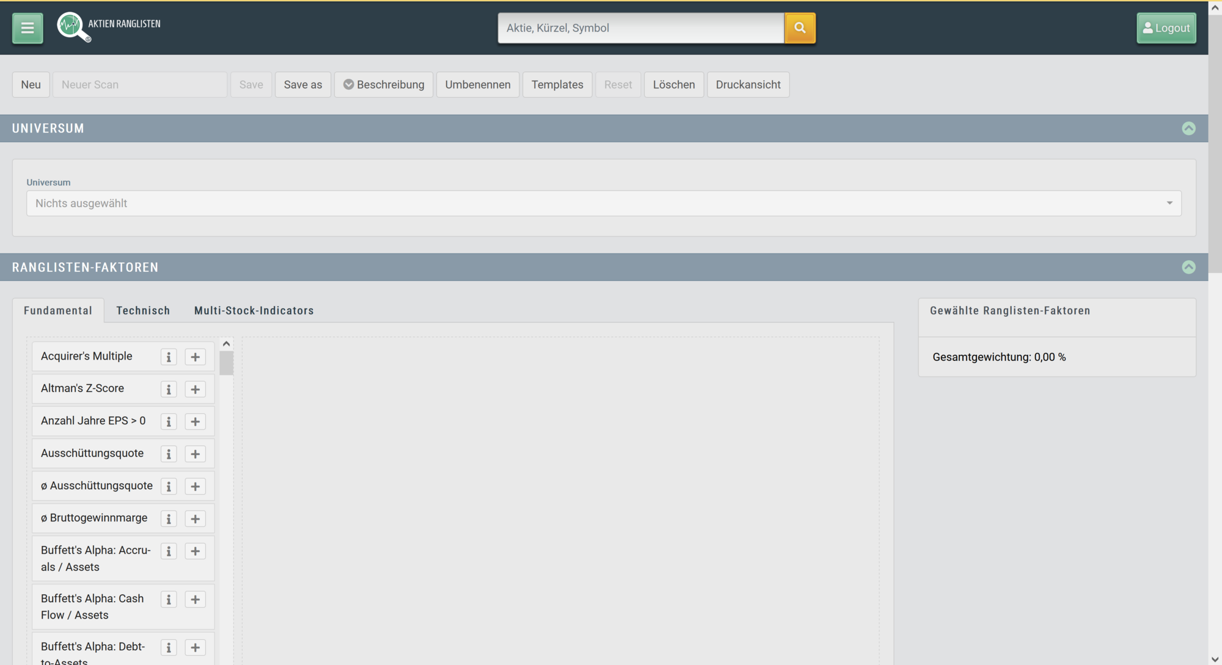The height and width of the screenshot is (665, 1222).
Task: Focus the Neuer Scan name field
Action: click(140, 85)
